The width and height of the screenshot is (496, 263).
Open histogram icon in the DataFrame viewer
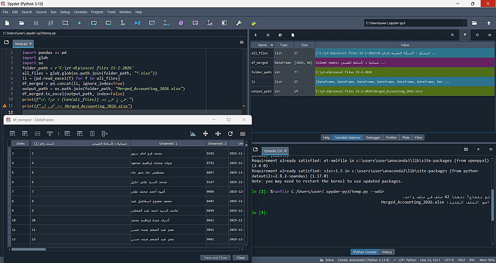click(x=193, y=133)
